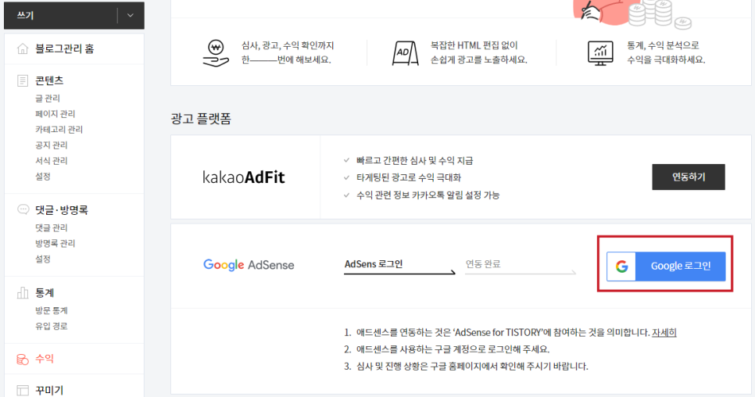Go to 글 관리
Image resolution: width=755 pixels, height=397 pixels.
(48, 98)
